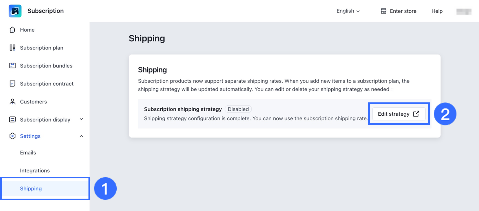This screenshot has width=479, height=211.
Task: Click the Subscription plan sidebar icon
Action: [x=12, y=48]
